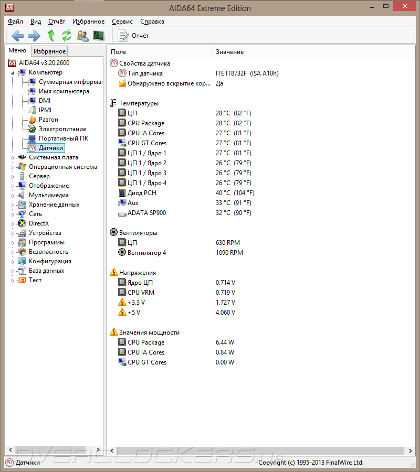Open the Вид menu
420x472 pixels.
coord(36,22)
